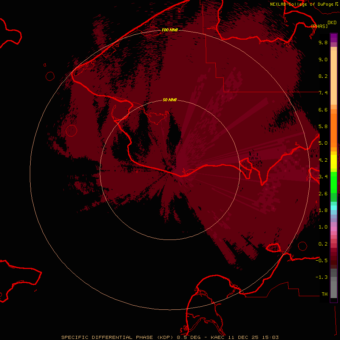Click the 8.2 scale value
The image size is (340, 340).
pos(323,76)
